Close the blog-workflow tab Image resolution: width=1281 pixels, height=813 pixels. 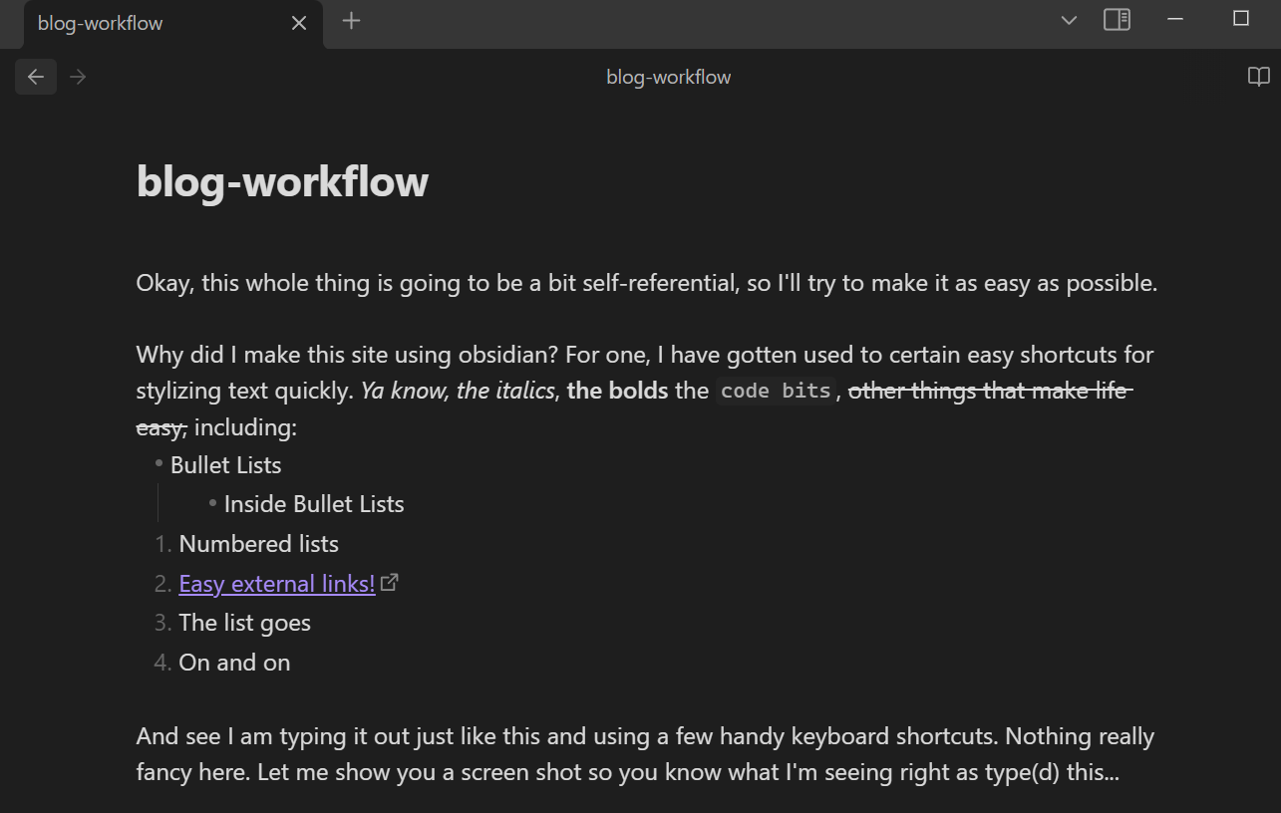[299, 23]
